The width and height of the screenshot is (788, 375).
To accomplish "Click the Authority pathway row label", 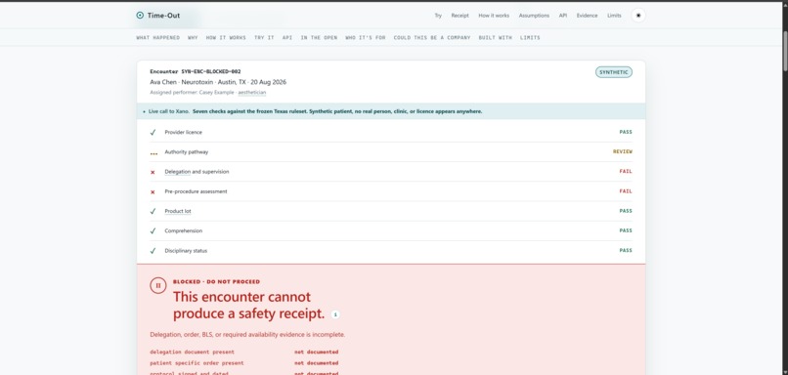I will coord(187,151).
